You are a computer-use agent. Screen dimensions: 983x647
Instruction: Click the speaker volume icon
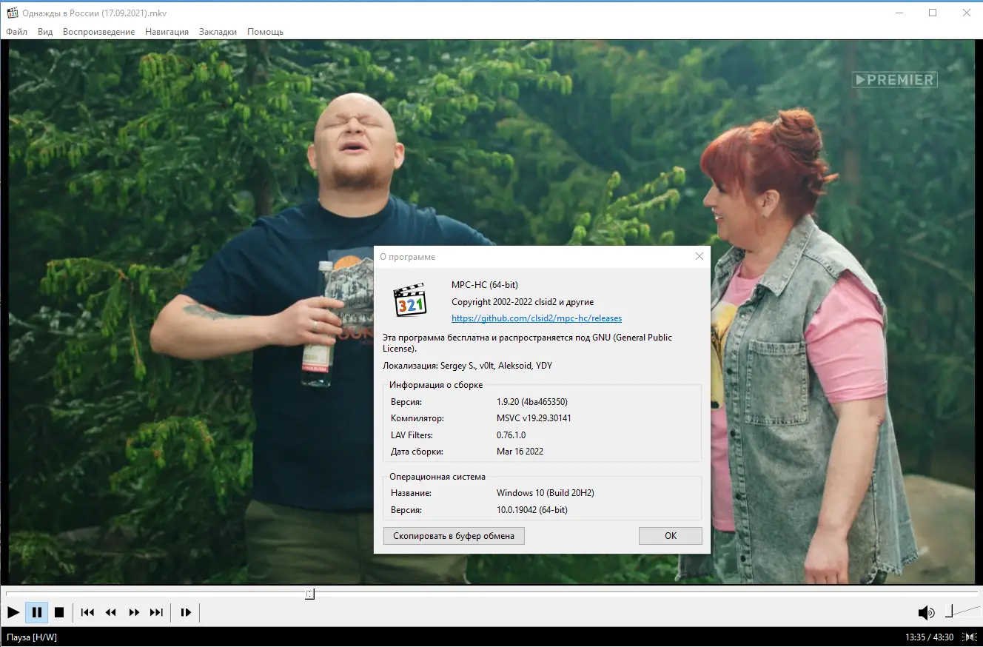(925, 612)
